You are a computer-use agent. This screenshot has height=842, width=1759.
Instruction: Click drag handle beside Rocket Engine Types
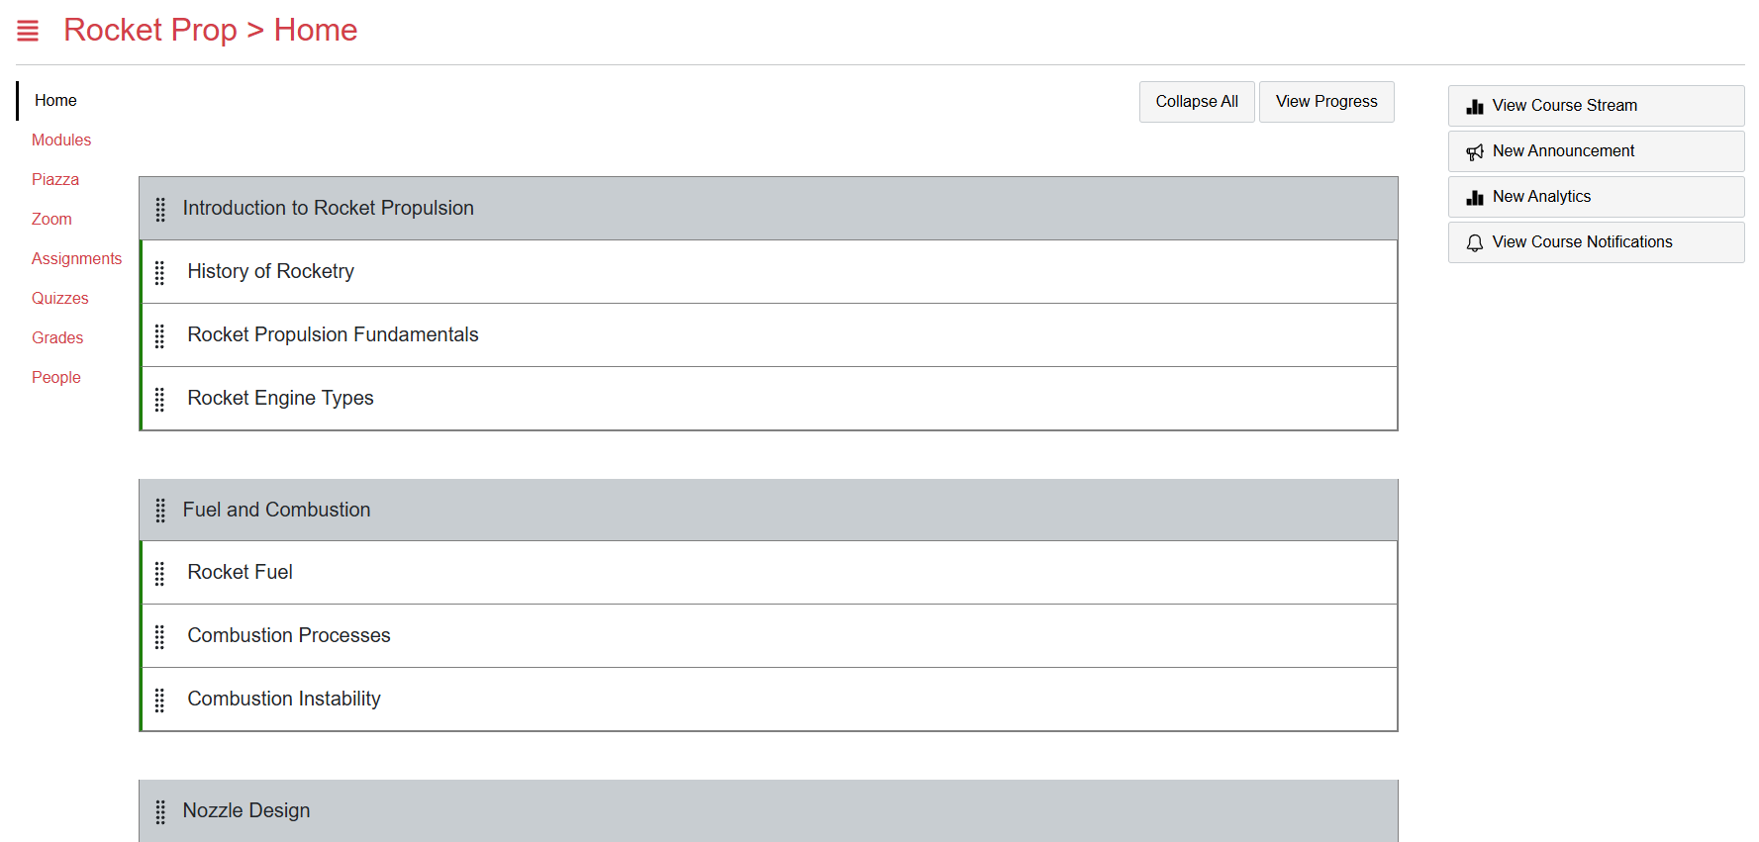(x=159, y=399)
